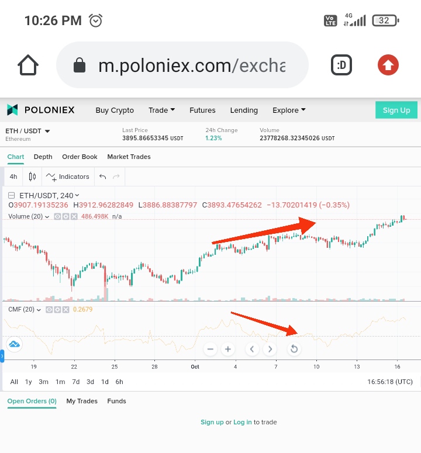Toggle CMF indicator visibility eye
This screenshot has height=453, width=421.
pos(50,310)
